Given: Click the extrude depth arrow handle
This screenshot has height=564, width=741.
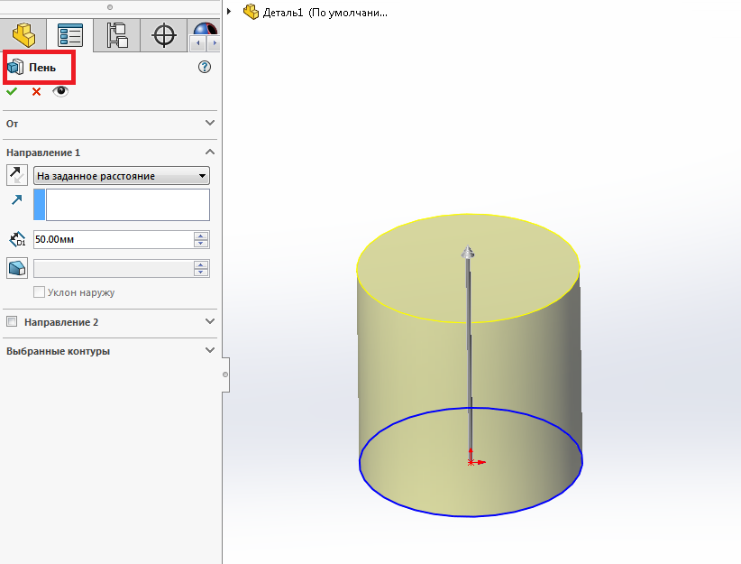Looking at the screenshot, I should click(x=468, y=252).
